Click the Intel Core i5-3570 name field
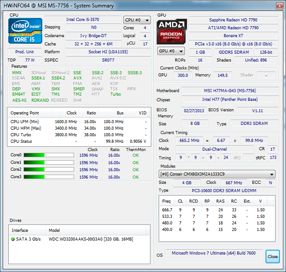This screenshot has width=286, height=272. (83, 20)
